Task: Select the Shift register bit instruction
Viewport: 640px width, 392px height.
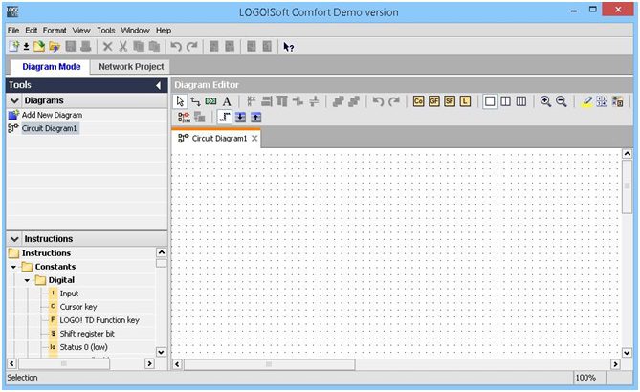Action: 87,334
